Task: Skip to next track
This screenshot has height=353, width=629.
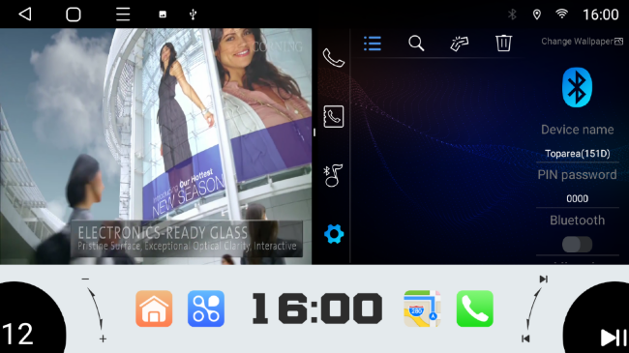Action: (544, 279)
